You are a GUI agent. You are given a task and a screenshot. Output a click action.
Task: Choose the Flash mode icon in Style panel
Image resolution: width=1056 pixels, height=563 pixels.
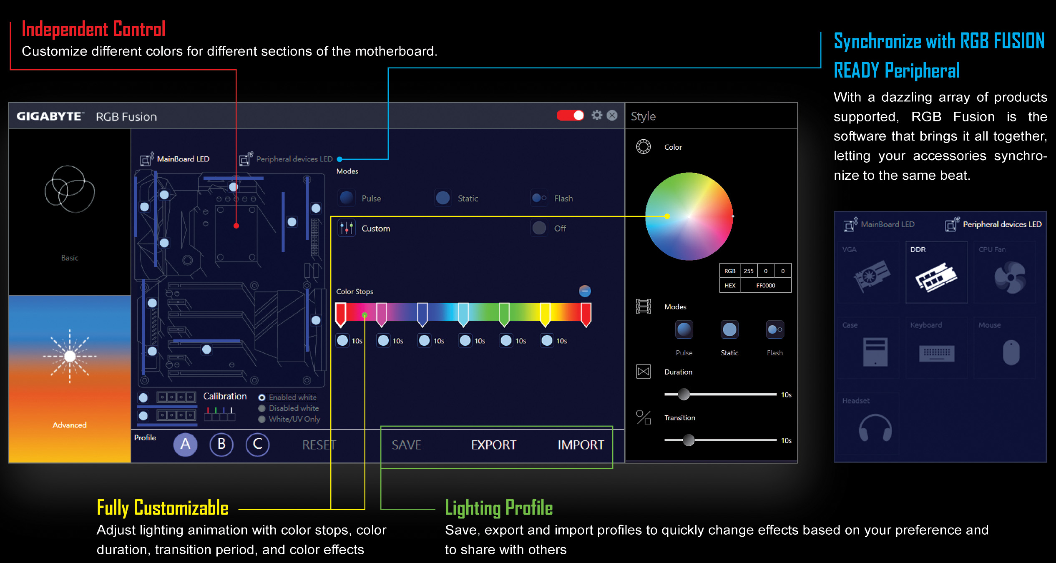point(774,330)
